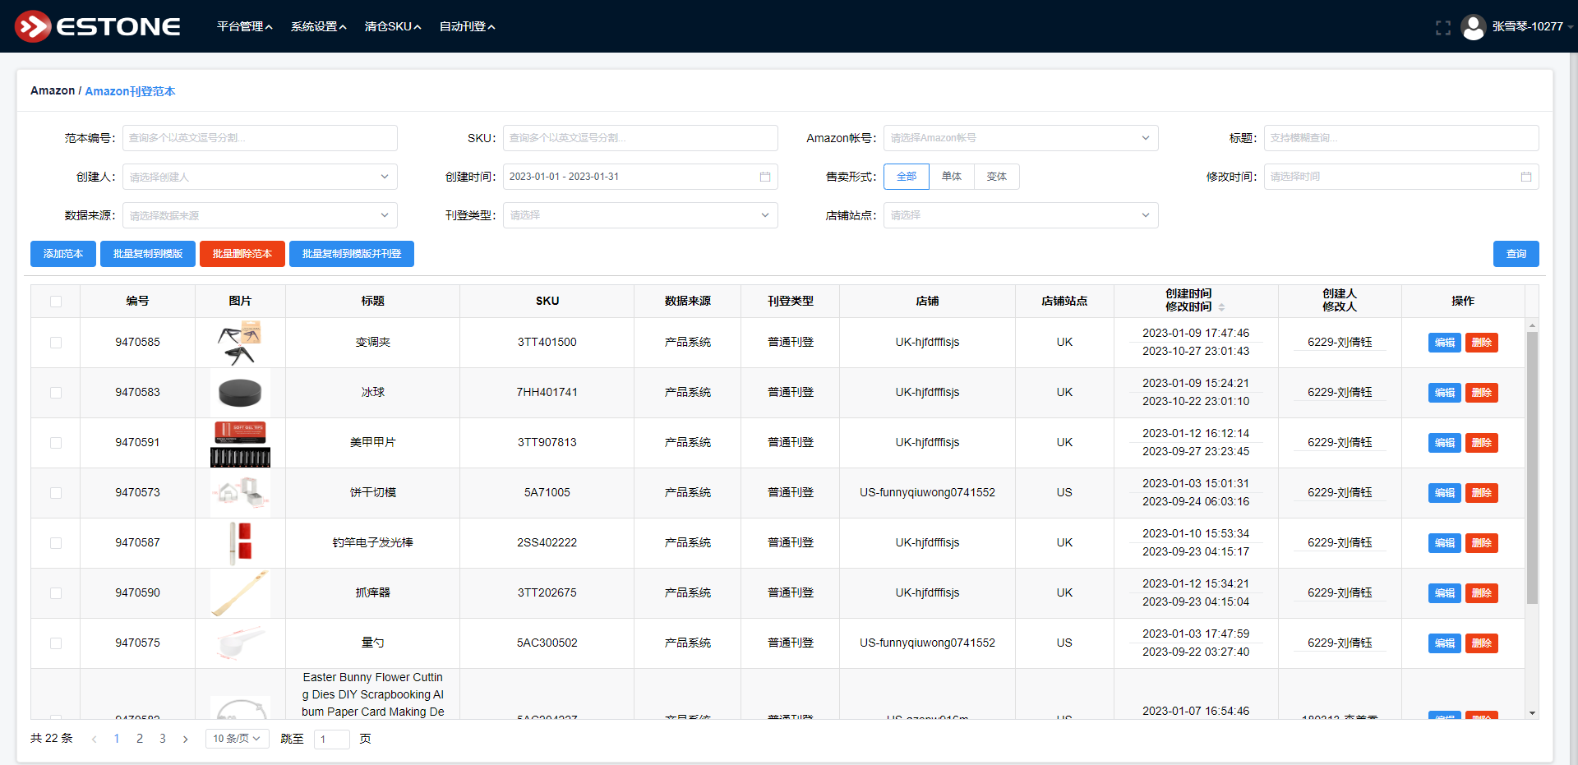Click the blue 查询 search button

click(x=1516, y=254)
